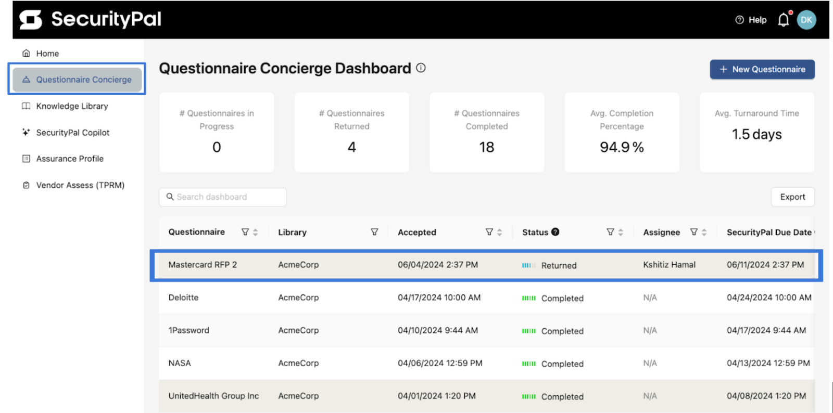Image resolution: width=833 pixels, height=413 pixels.
Task: Click the Export button
Action: click(792, 197)
